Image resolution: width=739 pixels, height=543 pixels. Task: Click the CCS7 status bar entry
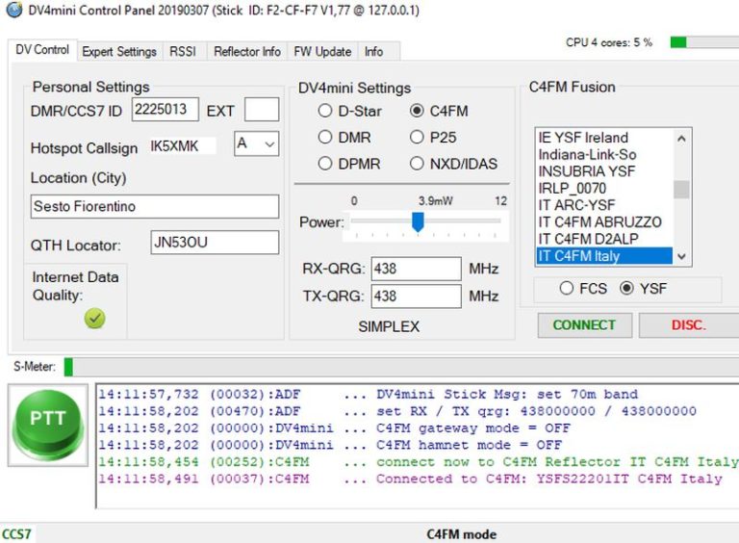[x=16, y=534]
